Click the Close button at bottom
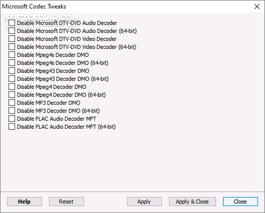 [240, 201]
